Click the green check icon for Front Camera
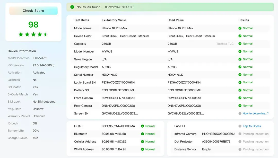The image size is (278, 158). pyautogui.click(x=240, y=98)
